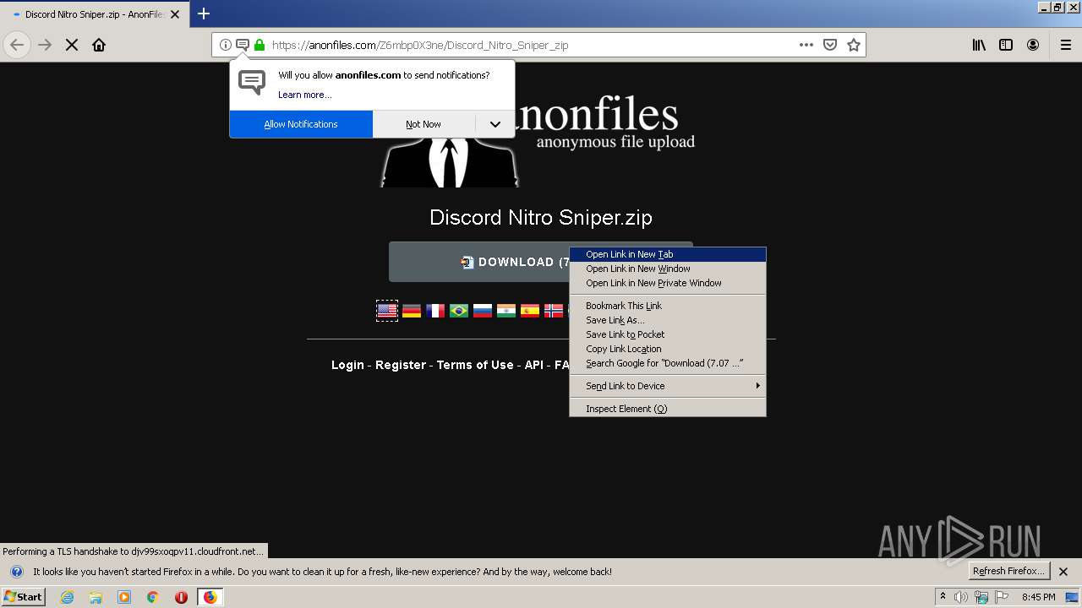Choose Open Link in New Tab
1082x608 pixels.
[668, 254]
